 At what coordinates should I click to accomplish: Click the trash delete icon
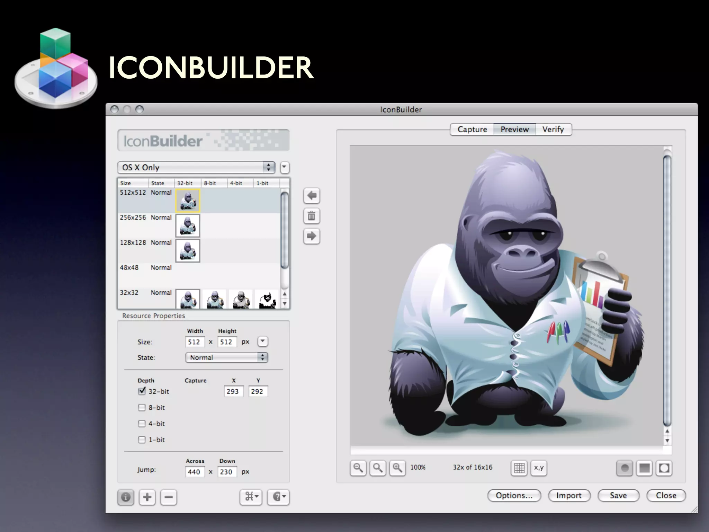[312, 216]
